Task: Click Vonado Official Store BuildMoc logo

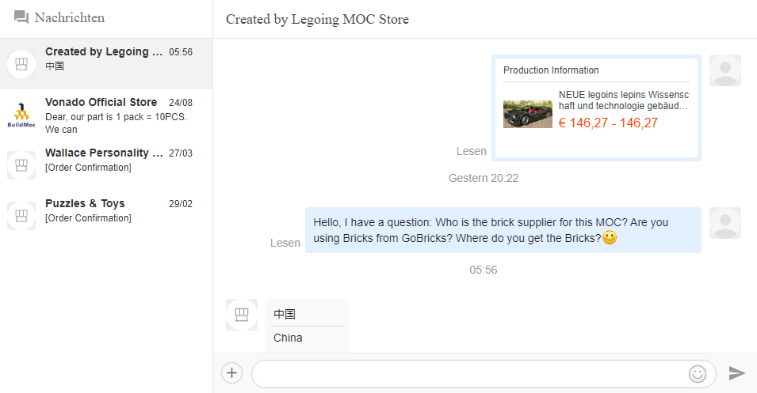Action: click(x=21, y=115)
